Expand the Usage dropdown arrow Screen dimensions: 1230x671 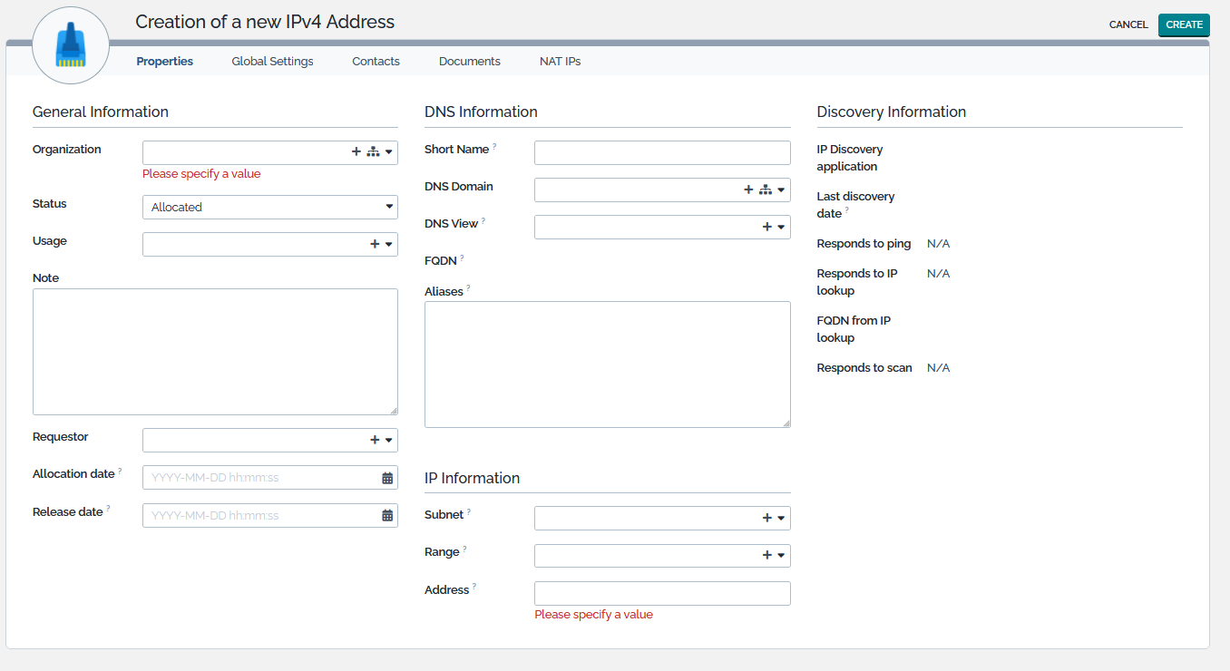tap(388, 244)
